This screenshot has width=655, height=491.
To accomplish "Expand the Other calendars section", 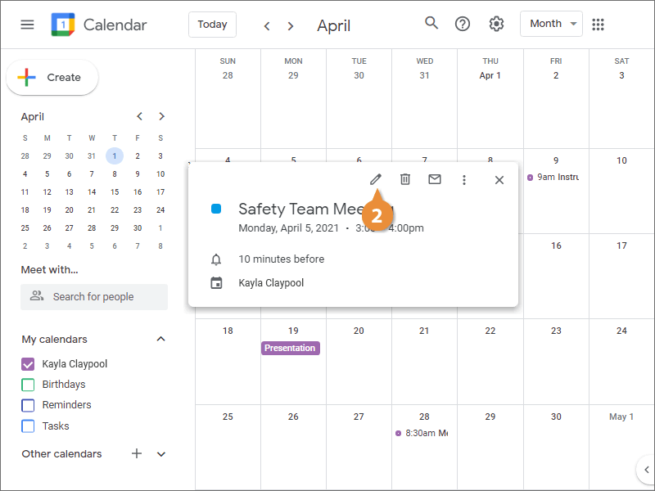I will (x=161, y=454).
